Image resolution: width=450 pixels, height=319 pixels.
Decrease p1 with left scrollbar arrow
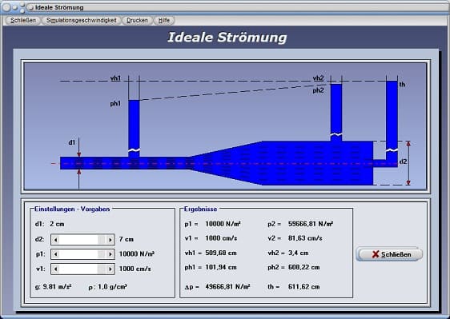(x=56, y=254)
